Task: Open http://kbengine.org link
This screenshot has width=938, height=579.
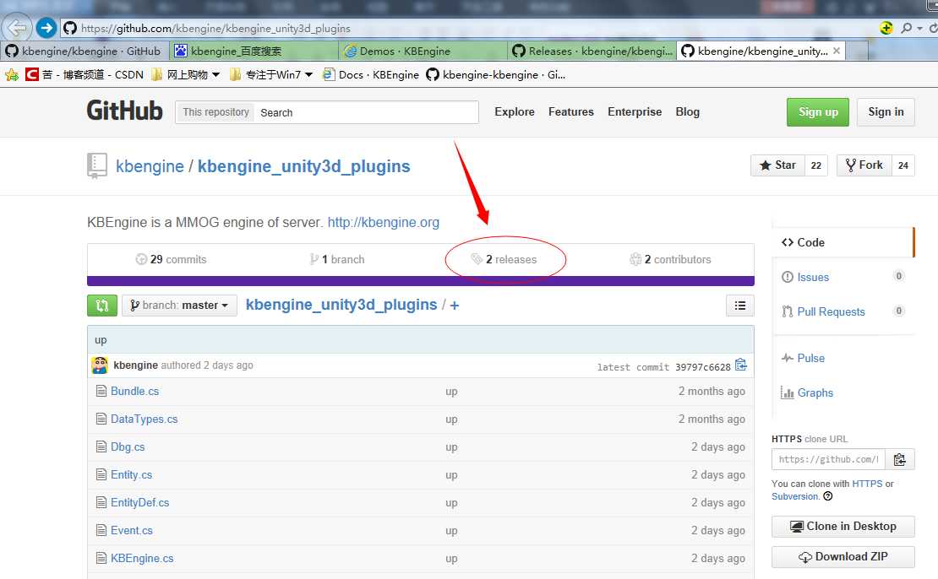Action: [384, 222]
